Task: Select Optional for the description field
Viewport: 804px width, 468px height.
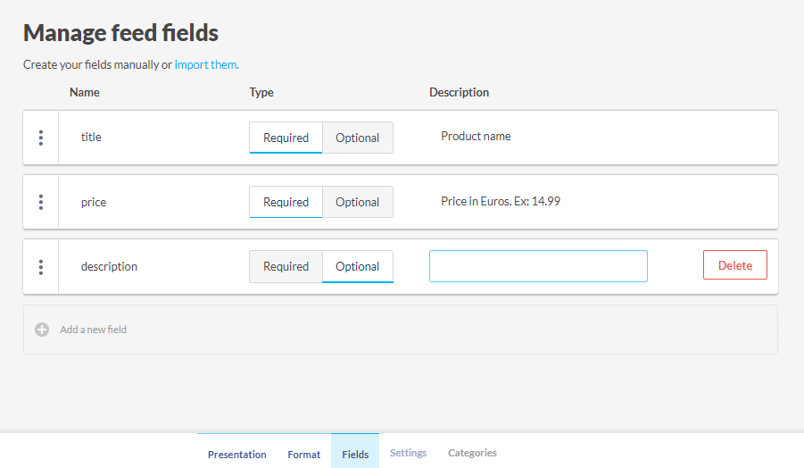Action: 357,266
